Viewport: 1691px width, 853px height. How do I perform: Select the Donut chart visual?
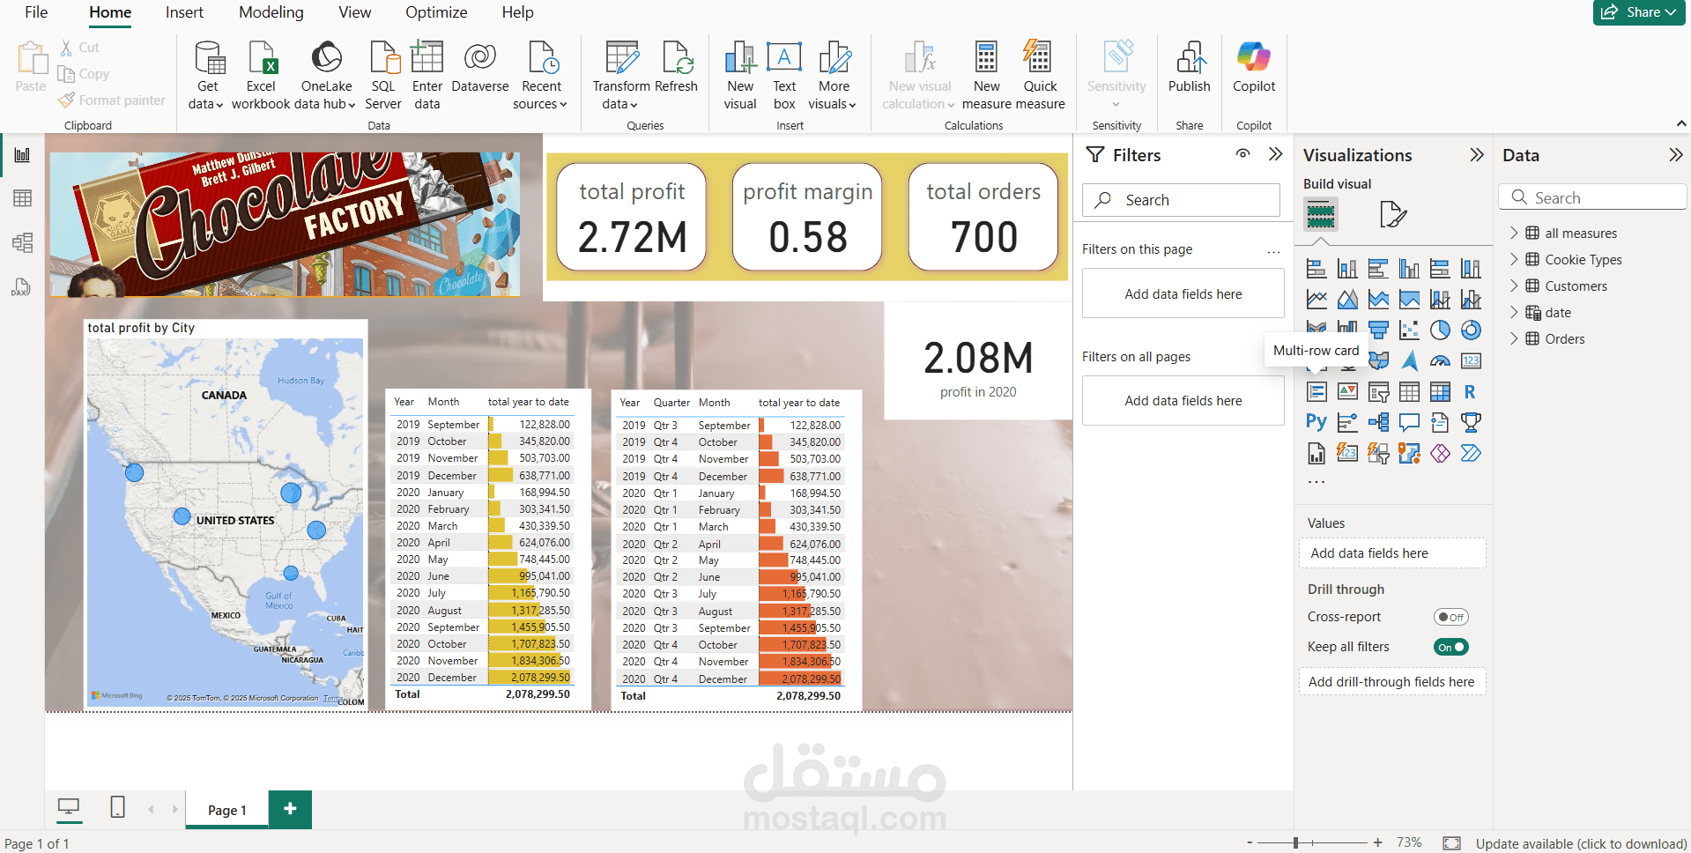click(x=1471, y=330)
